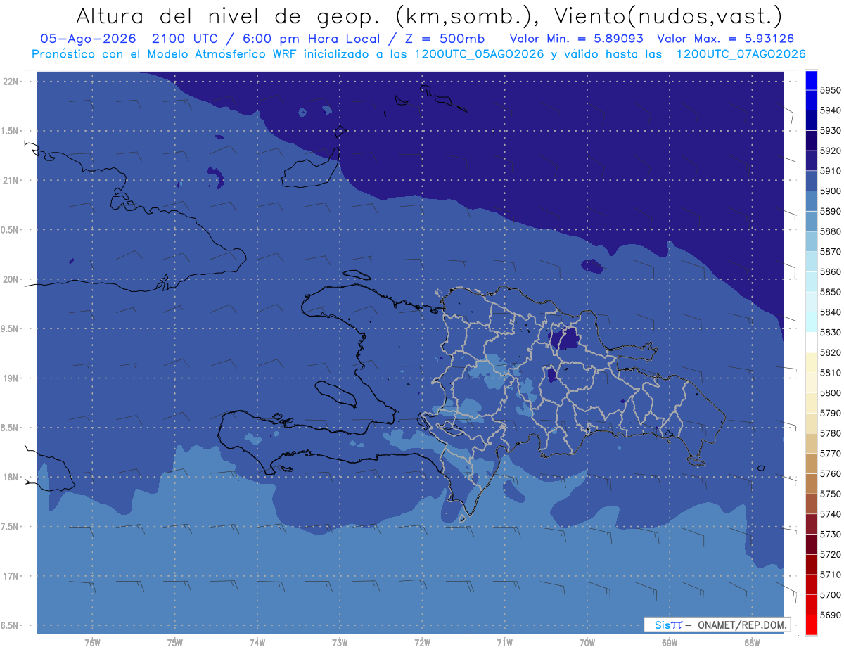Image resolution: width=844 pixels, height=652 pixels.
Task: Click the 'Valor Max. = 5.93126' value
Action: (726, 39)
